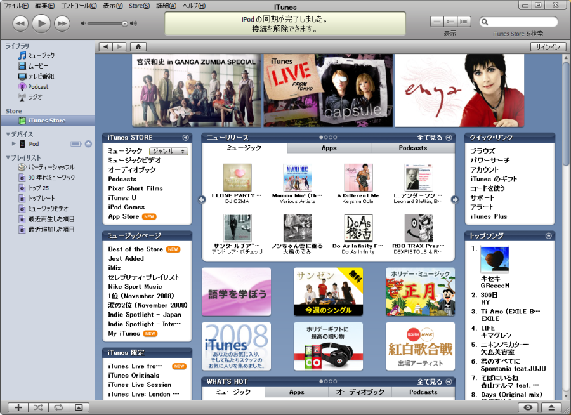Click 全て見る in ニューリリース
This screenshot has width=571, height=415.
(x=434, y=137)
